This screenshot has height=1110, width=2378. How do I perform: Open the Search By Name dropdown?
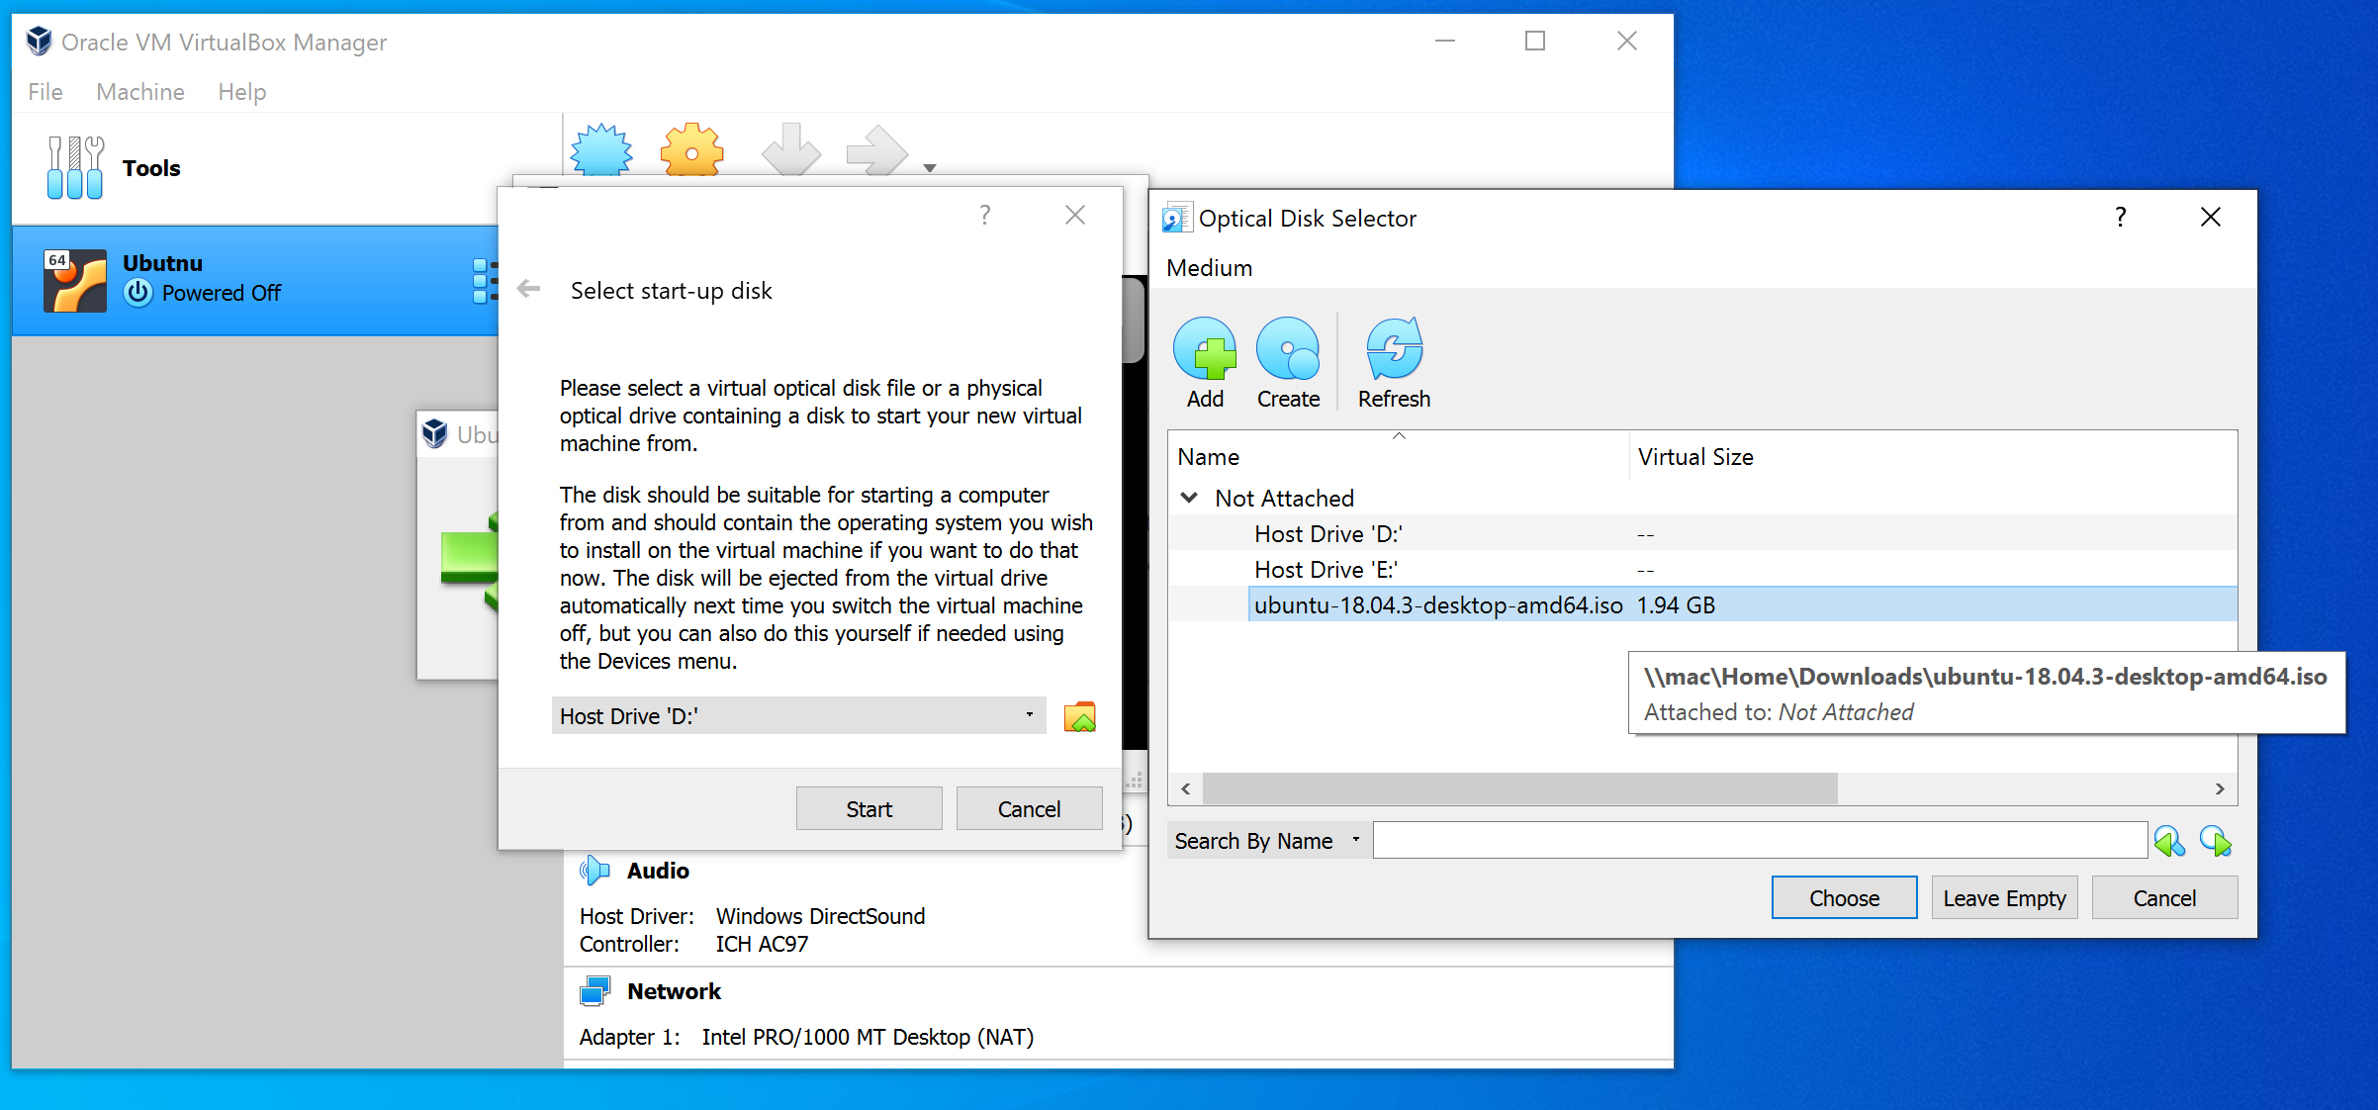click(1267, 841)
